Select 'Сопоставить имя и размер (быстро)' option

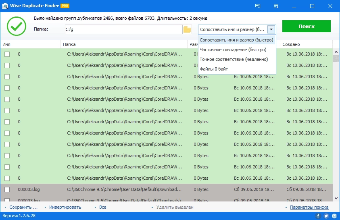237,40
